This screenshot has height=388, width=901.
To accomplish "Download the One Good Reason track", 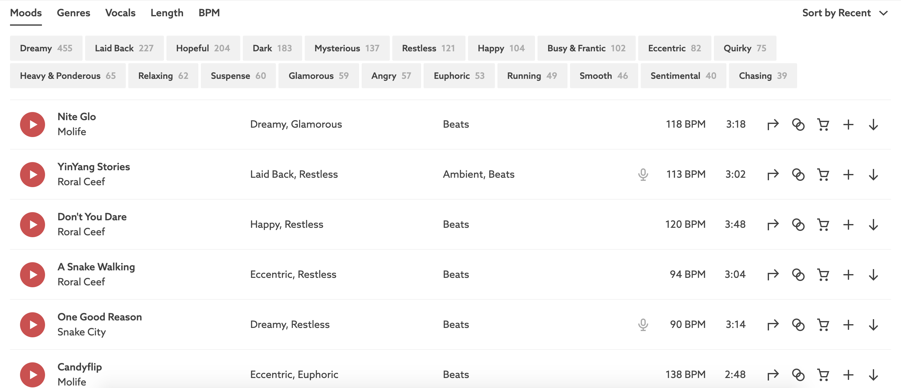I will coord(873,325).
